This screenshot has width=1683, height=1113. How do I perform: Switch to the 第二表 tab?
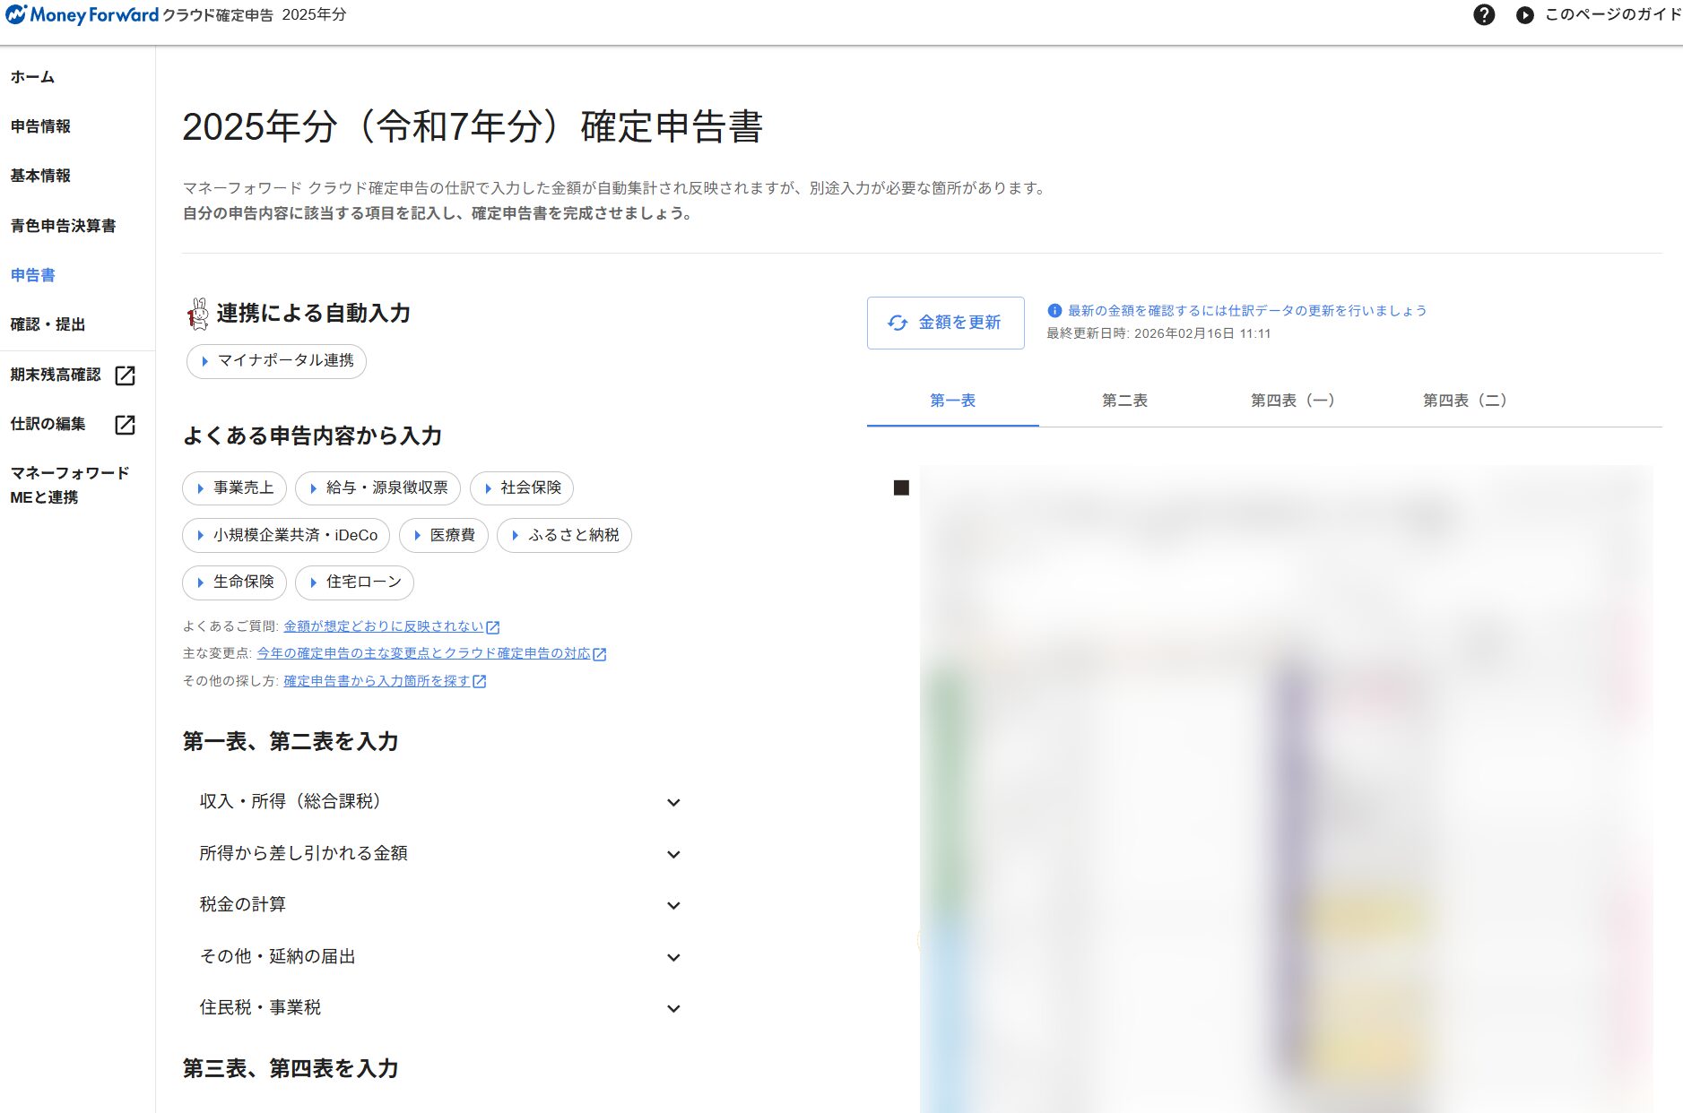coord(1124,401)
